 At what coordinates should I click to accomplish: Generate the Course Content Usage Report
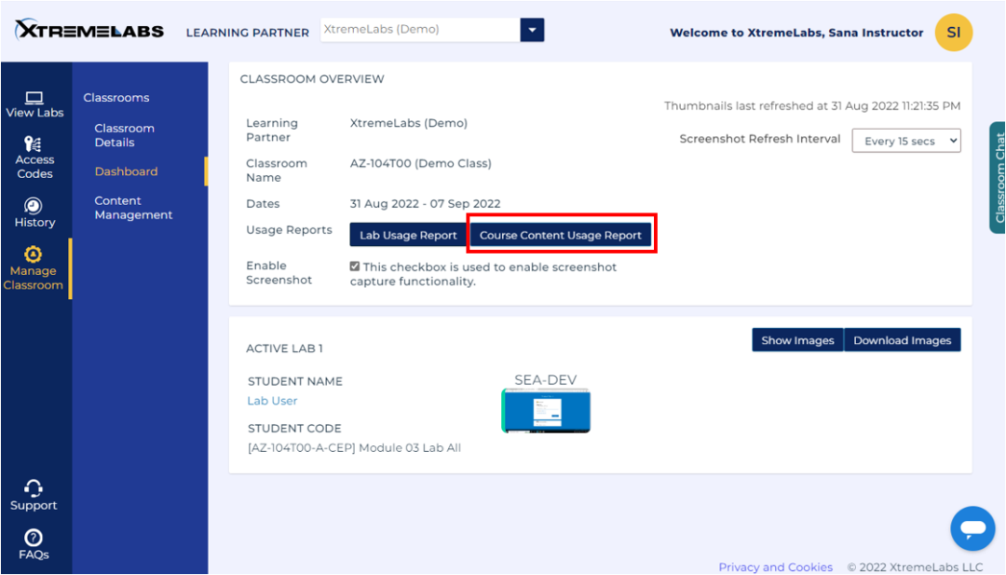(x=561, y=235)
